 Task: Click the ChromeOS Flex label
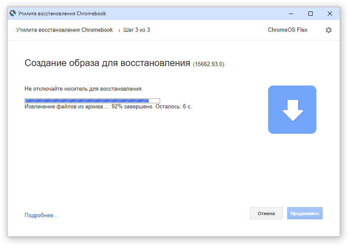(x=288, y=30)
